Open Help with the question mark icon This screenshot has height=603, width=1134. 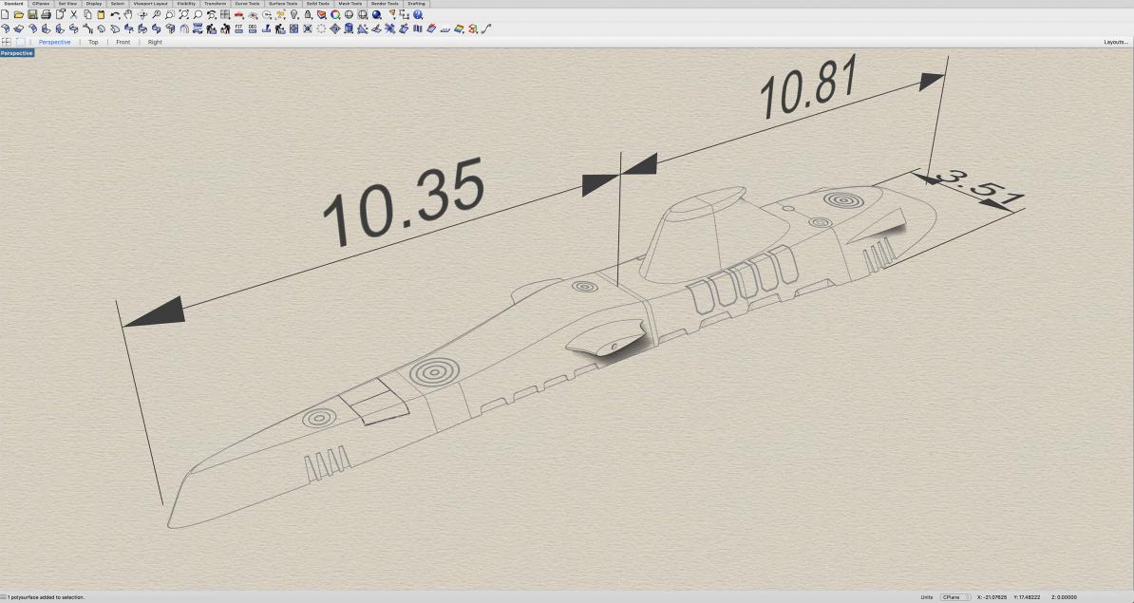(x=418, y=15)
